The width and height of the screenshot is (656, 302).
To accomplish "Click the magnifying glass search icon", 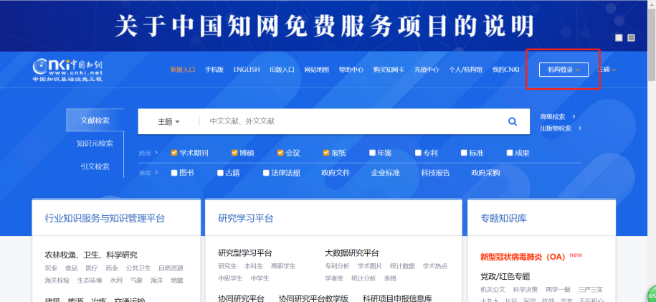I will coord(513,121).
